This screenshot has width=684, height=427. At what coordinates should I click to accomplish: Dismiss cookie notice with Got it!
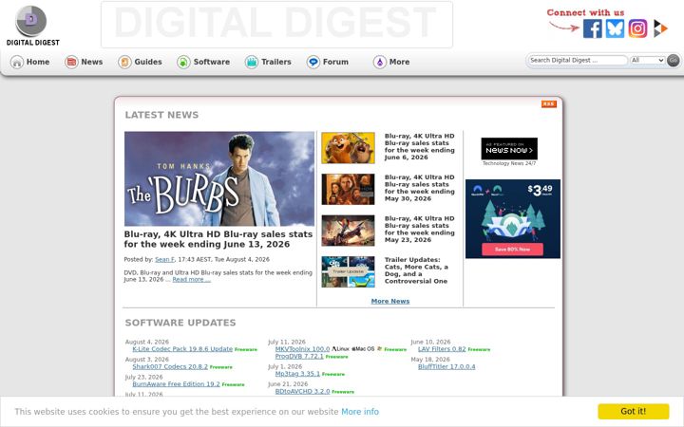[634, 411]
